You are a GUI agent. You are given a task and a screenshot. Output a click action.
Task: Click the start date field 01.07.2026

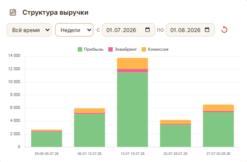pyautogui.click(x=128, y=30)
